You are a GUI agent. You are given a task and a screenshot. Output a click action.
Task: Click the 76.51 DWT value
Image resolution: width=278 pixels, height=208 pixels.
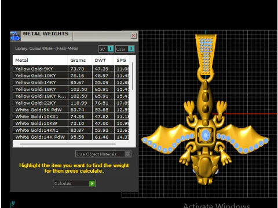tap(101, 103)
